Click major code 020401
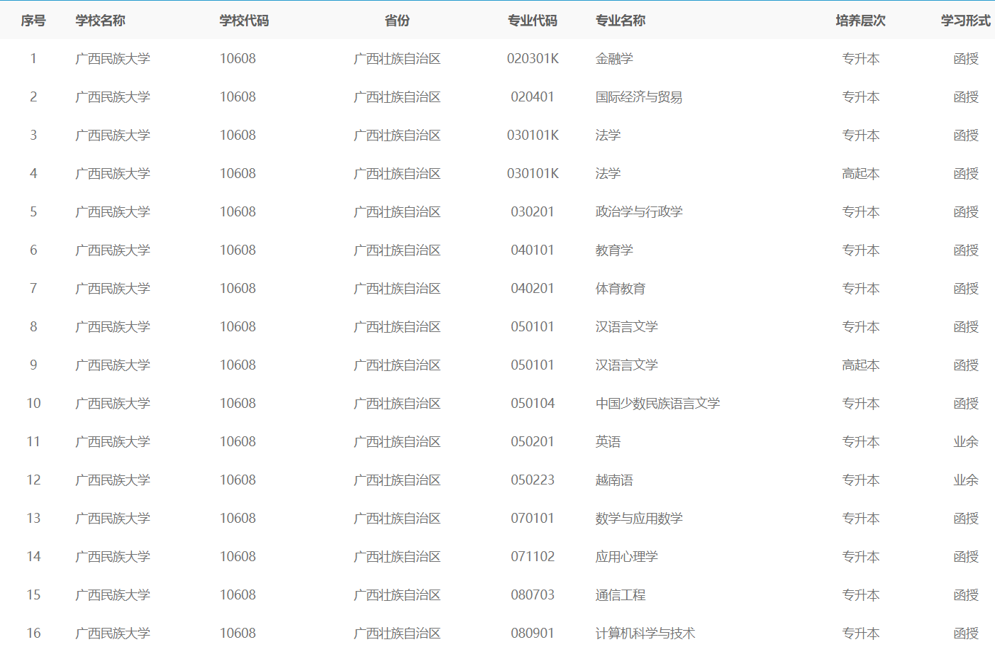Image resolution: width=995 pixels, height=647 pixels. pyautogui.click(x=533, y=97)
